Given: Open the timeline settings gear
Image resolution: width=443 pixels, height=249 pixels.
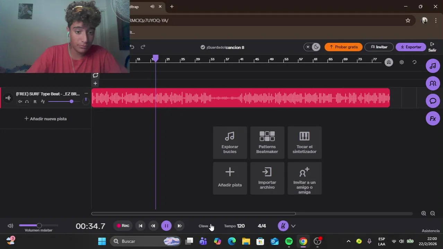Looking at the screenshot, I should click(401, 62).
